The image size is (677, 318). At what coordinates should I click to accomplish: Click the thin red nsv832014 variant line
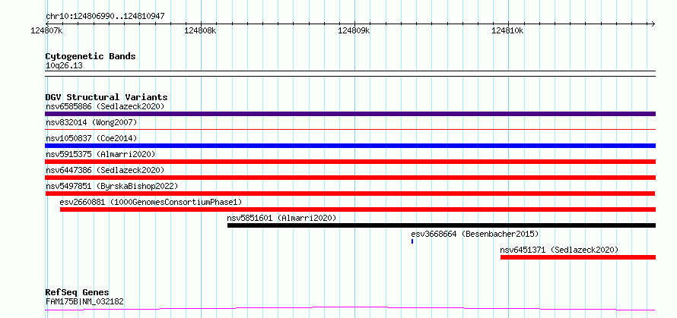coord(350,129)
